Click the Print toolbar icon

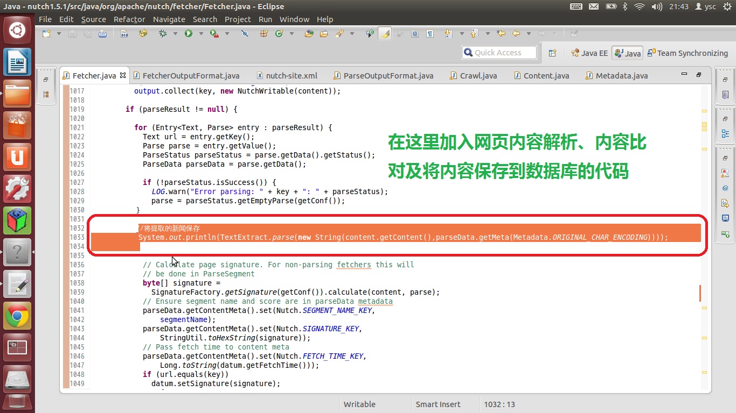coord(103,34)
